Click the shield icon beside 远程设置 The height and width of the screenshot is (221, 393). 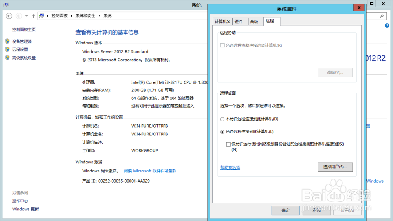tap(7, 49)
